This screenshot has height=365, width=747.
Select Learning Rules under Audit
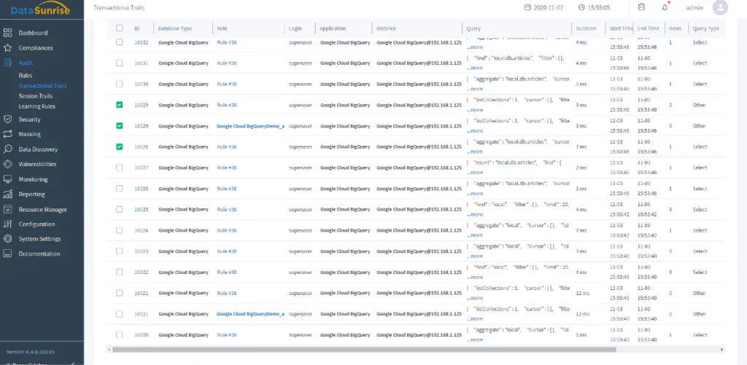(x=36, y=106)
